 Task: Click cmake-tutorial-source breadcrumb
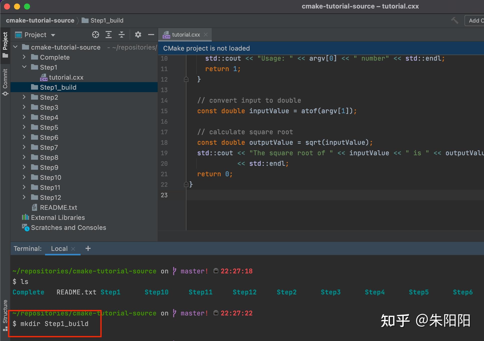[x=40, y=21]
